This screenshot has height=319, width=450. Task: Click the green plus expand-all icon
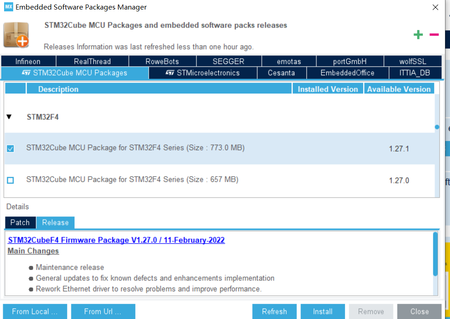click(x=418, y=34)
